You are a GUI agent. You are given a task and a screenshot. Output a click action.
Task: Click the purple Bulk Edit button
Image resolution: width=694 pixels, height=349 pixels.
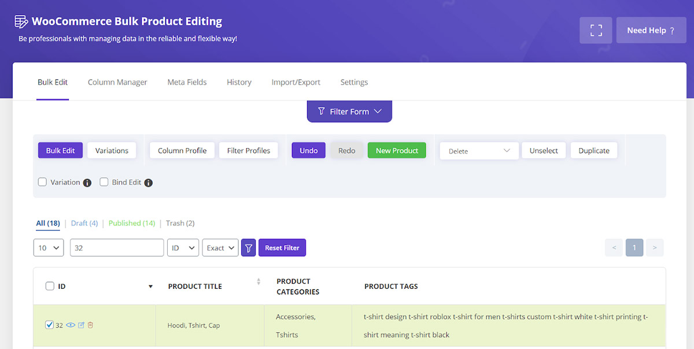[61, 150]
